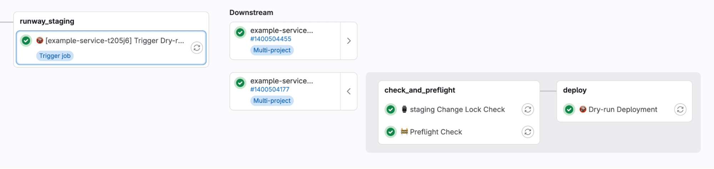
Task: Retry staging Change Lock Check job
Action: pos(528,109)
